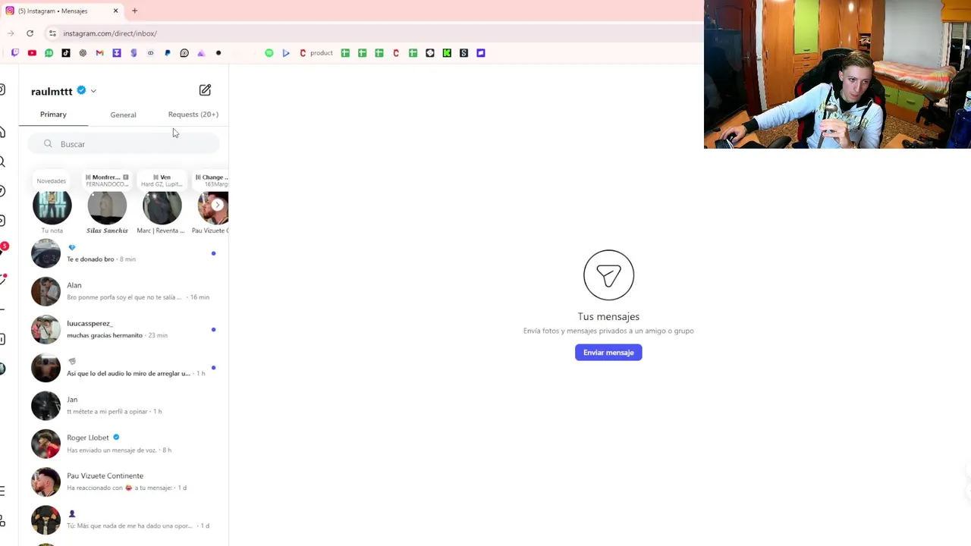The height and width of the screenshot is (546, 971).
Task: Click the Alan profile picture
Action: point(46,291)
